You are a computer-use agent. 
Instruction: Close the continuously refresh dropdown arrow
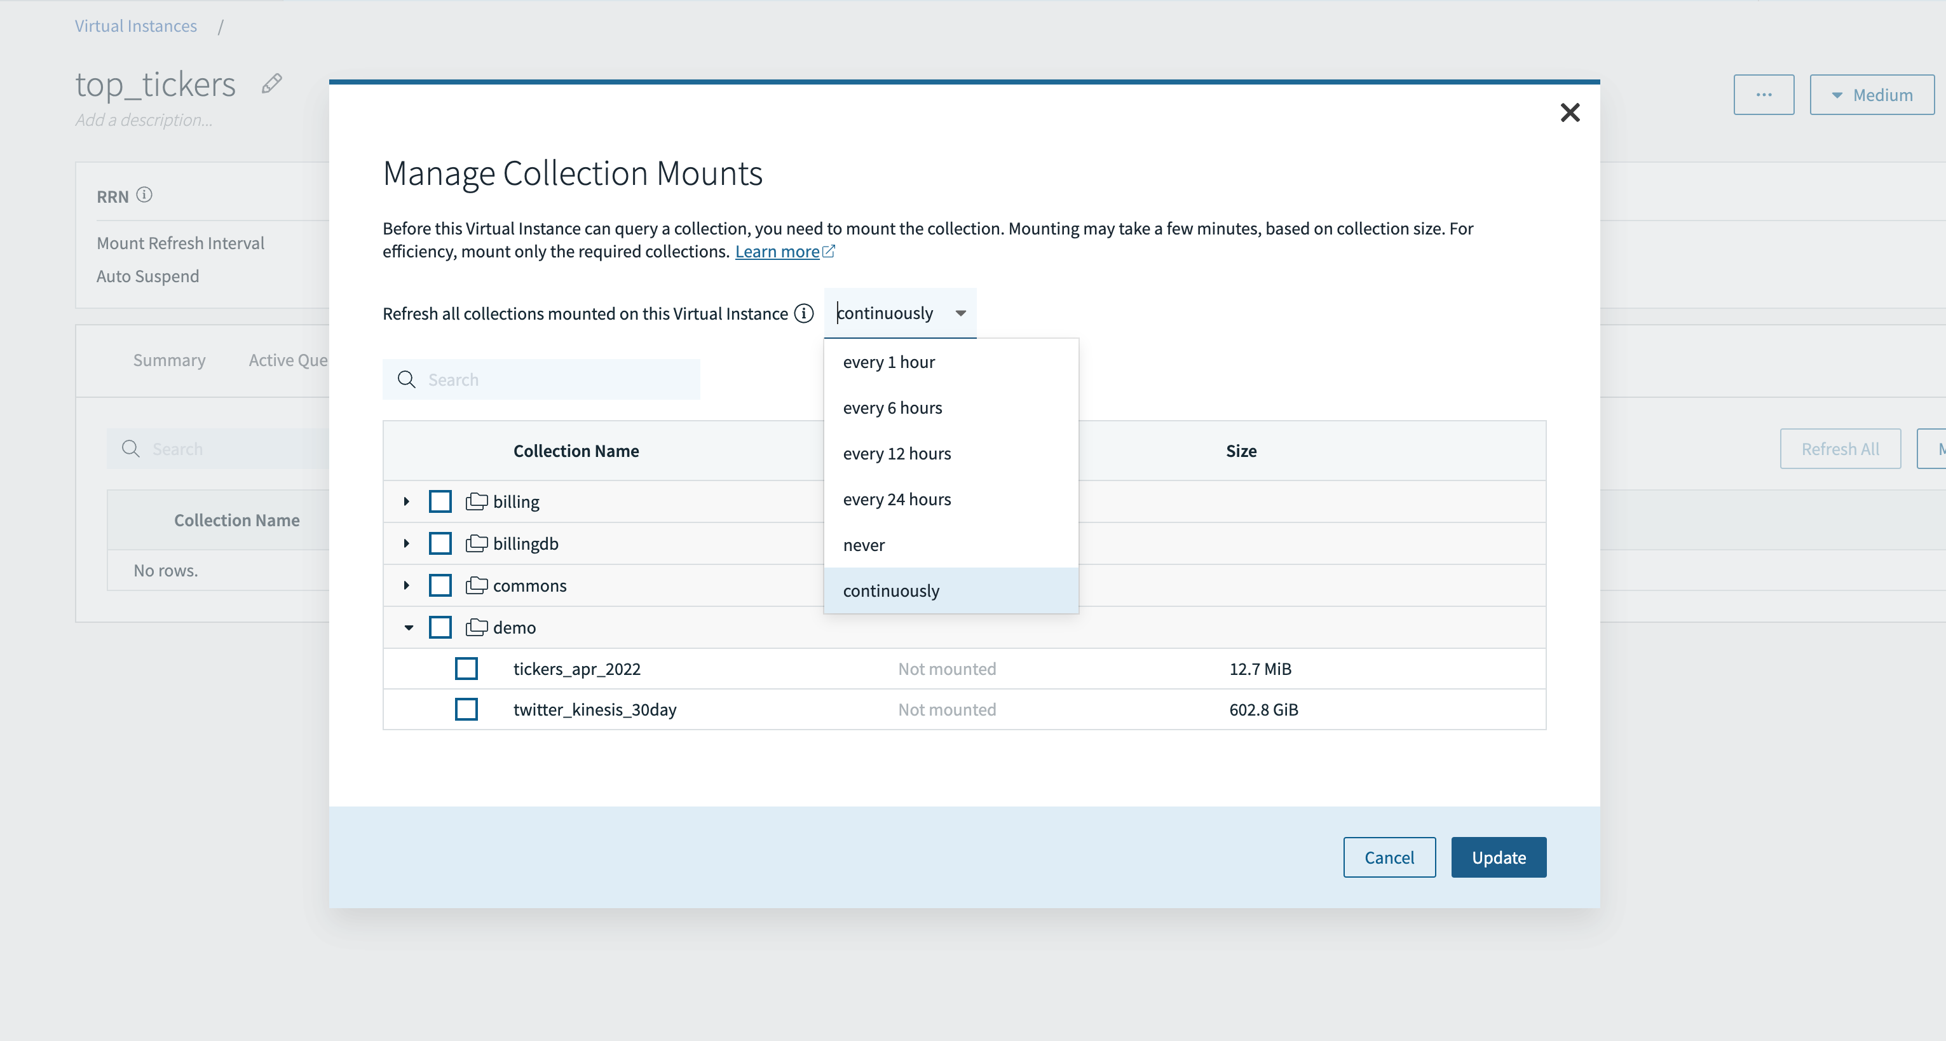960,313
